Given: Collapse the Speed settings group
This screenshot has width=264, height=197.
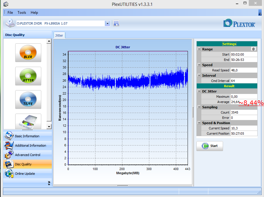Looking at the screenshot, I should click(x=199, y=65).
